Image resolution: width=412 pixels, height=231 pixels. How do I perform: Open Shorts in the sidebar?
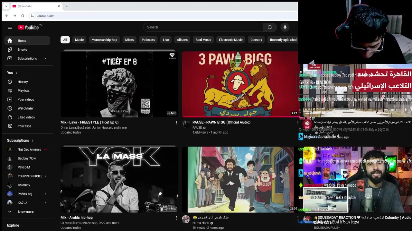coord(27,49)
